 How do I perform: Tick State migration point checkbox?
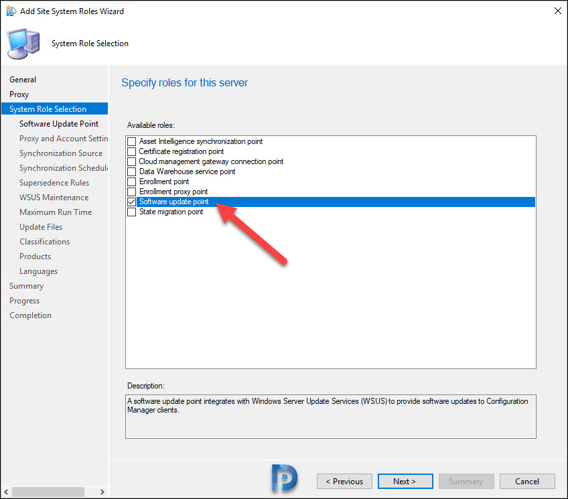[132, 212]
